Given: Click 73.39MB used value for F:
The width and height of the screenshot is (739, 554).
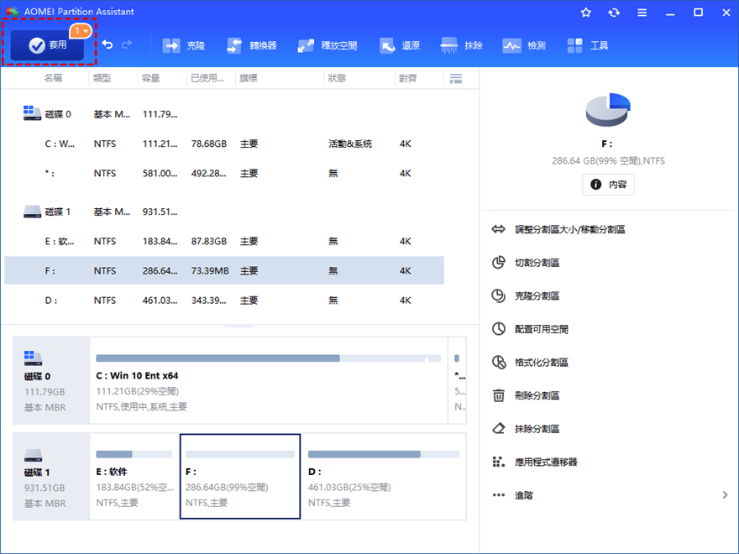Looking at the screenshot, I should [x=210, y=271].
